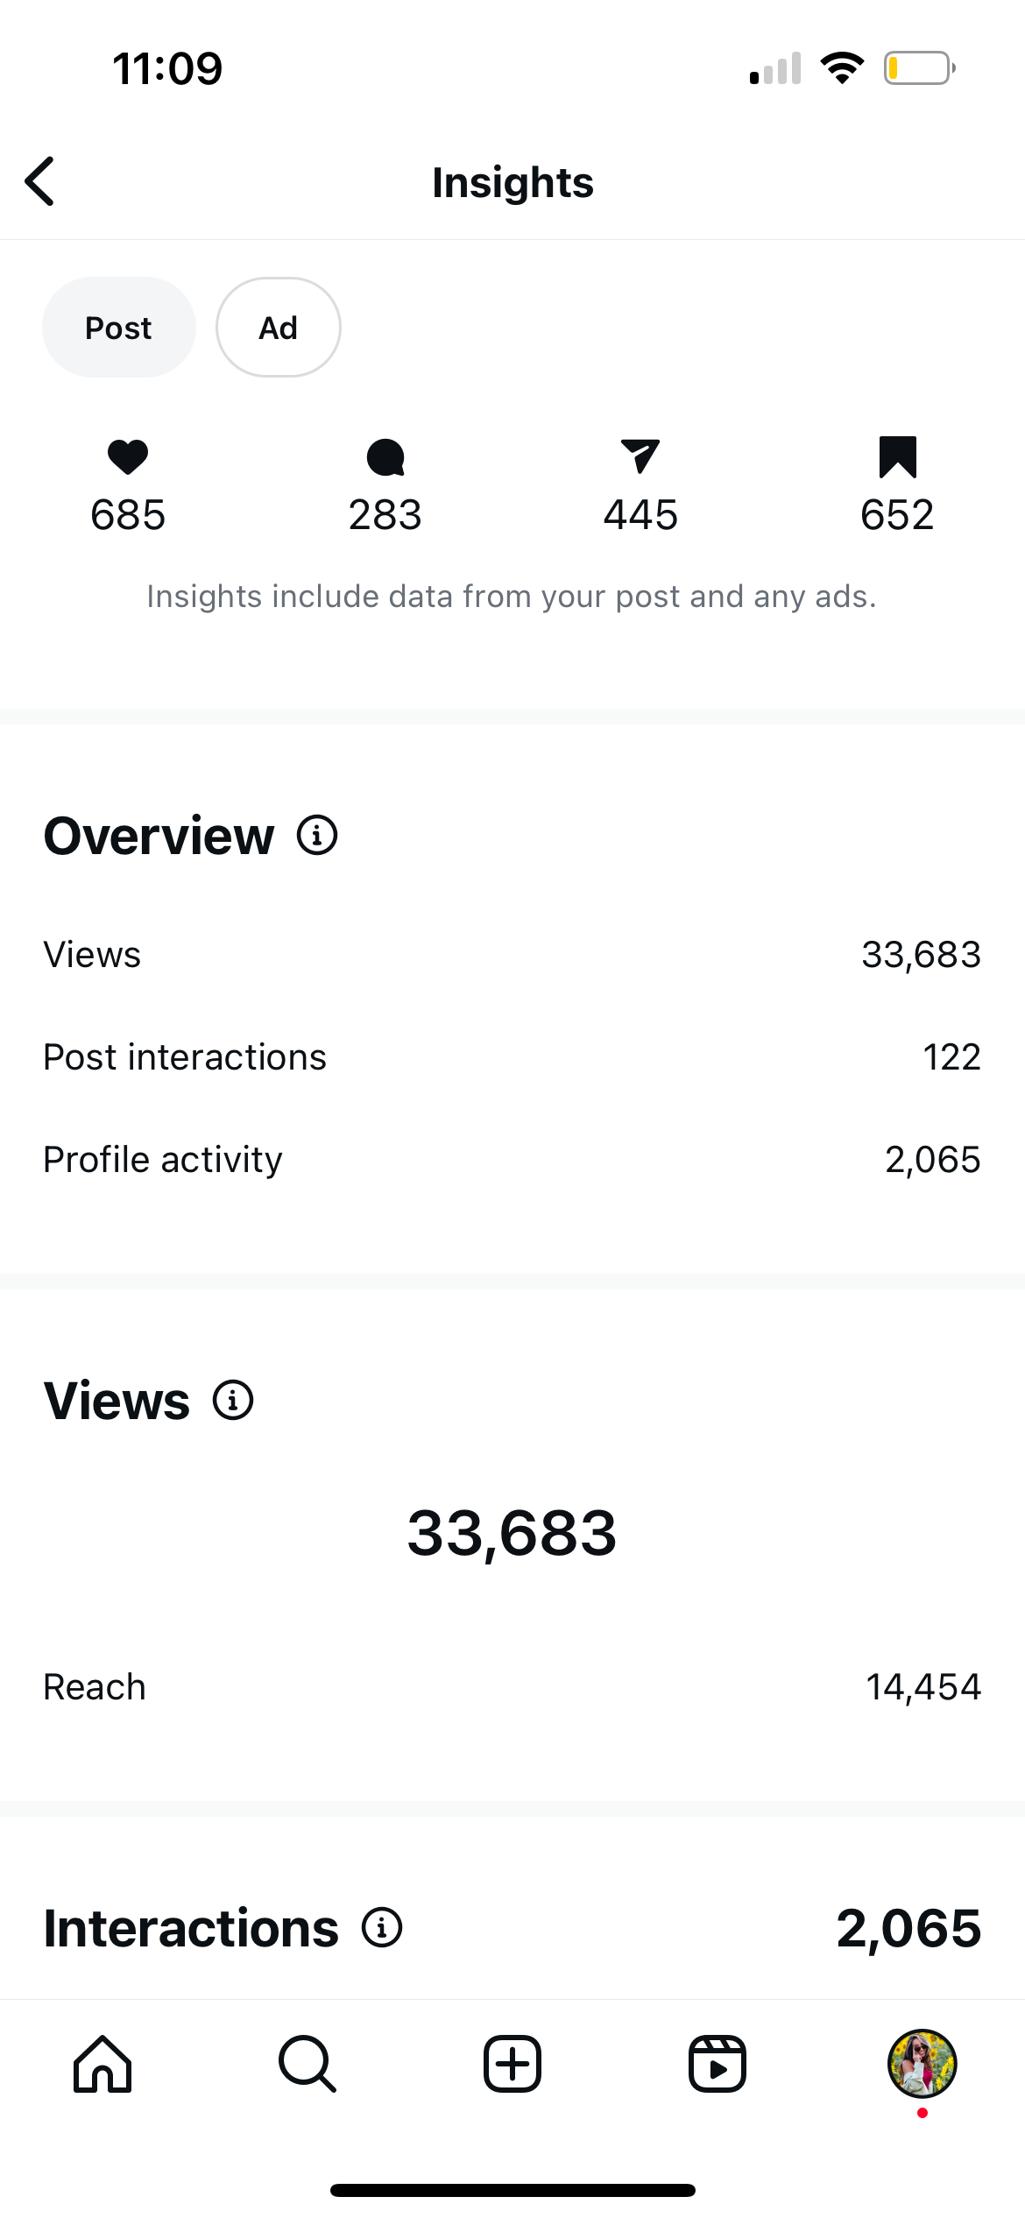The width and height of the screenshot is (1025, 2218).
Task: Go to the Home feed
Action: pyautogui.click(x=102, y=2064)
